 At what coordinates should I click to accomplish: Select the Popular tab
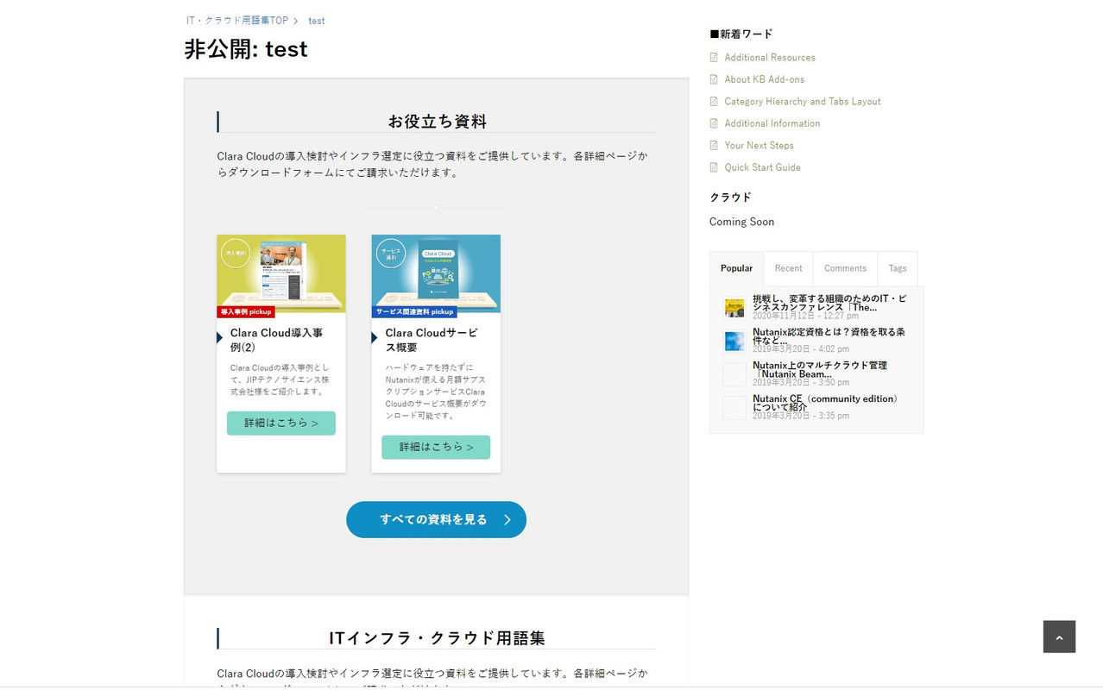coord(736,268)
